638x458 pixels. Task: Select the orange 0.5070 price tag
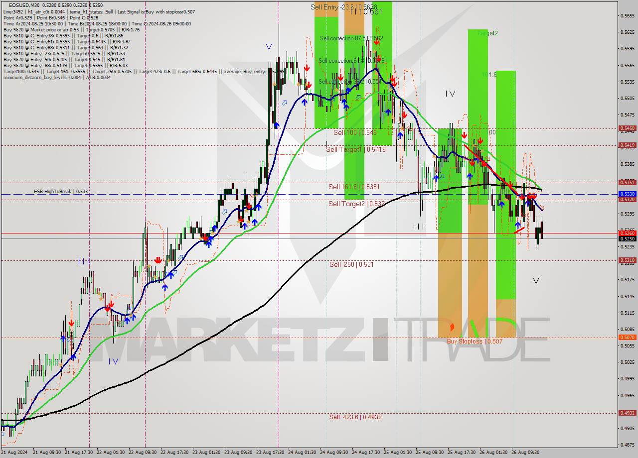pos(627,337)
